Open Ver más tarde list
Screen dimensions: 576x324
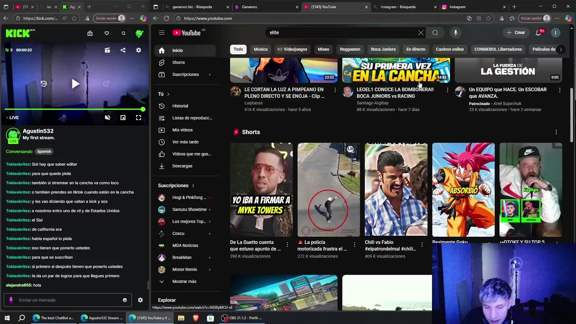pyautogui.click(x=186, y=142)
